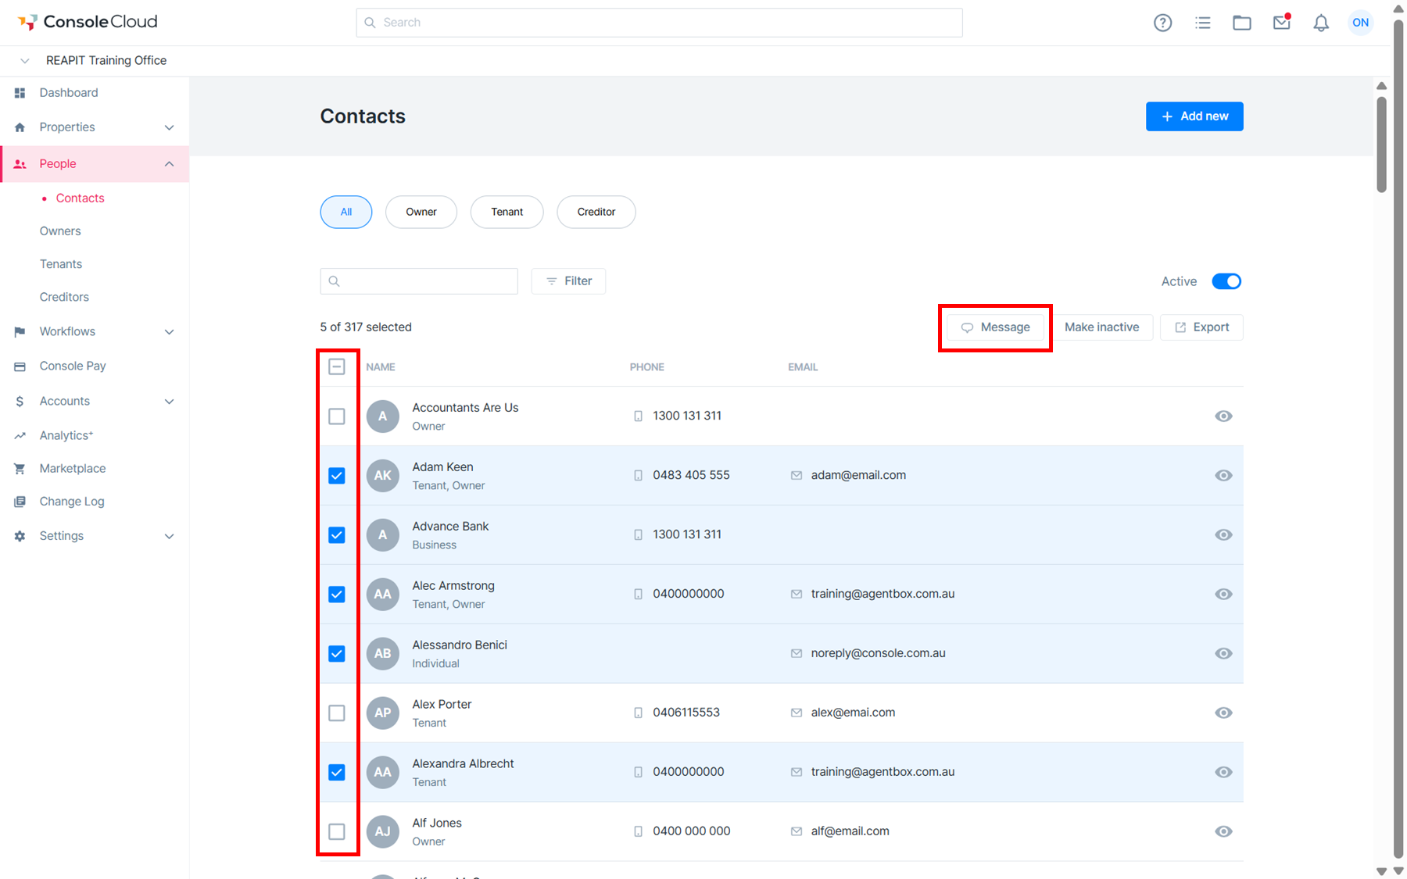
Task: Open the notifications bell icon
Action: (1320, 23)
